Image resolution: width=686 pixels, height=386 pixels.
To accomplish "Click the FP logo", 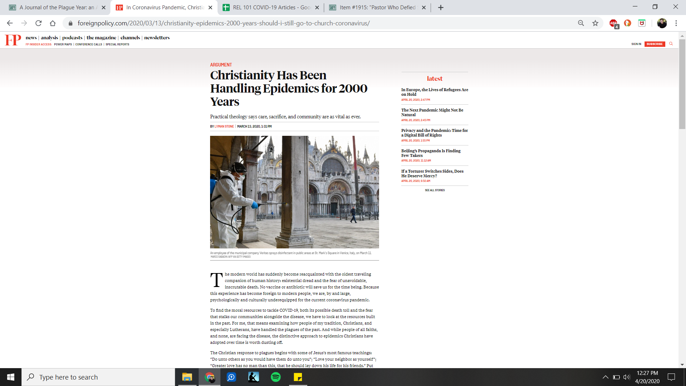I will coord(13,40).
